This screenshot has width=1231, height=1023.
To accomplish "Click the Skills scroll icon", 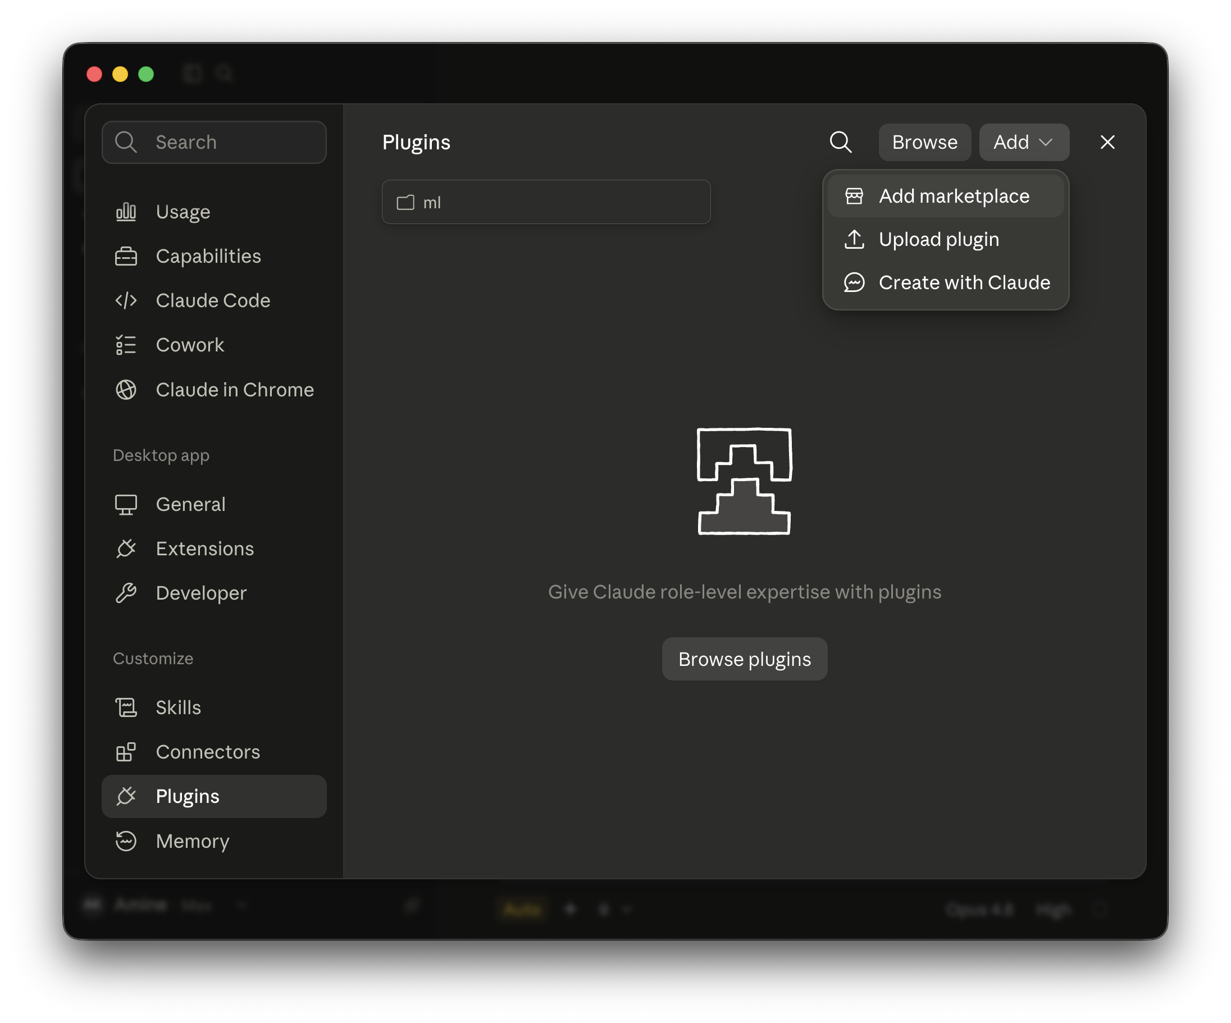I will click(x=126, y=707).
